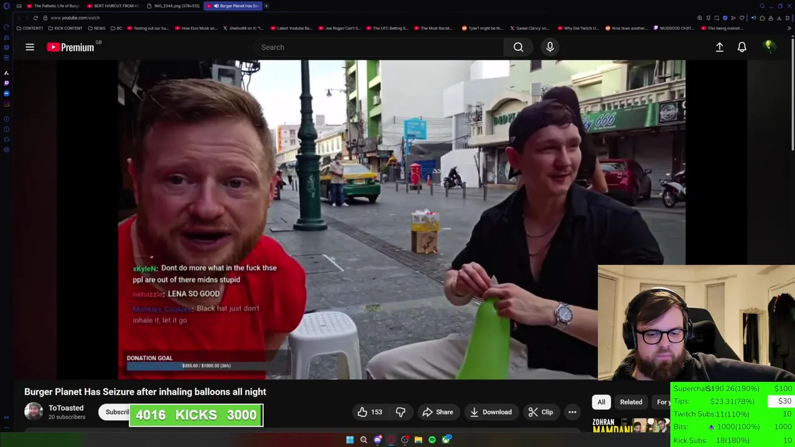
Task: Open 'How Elon Musk an...' bookmark
Action: [x=196, y=28]
